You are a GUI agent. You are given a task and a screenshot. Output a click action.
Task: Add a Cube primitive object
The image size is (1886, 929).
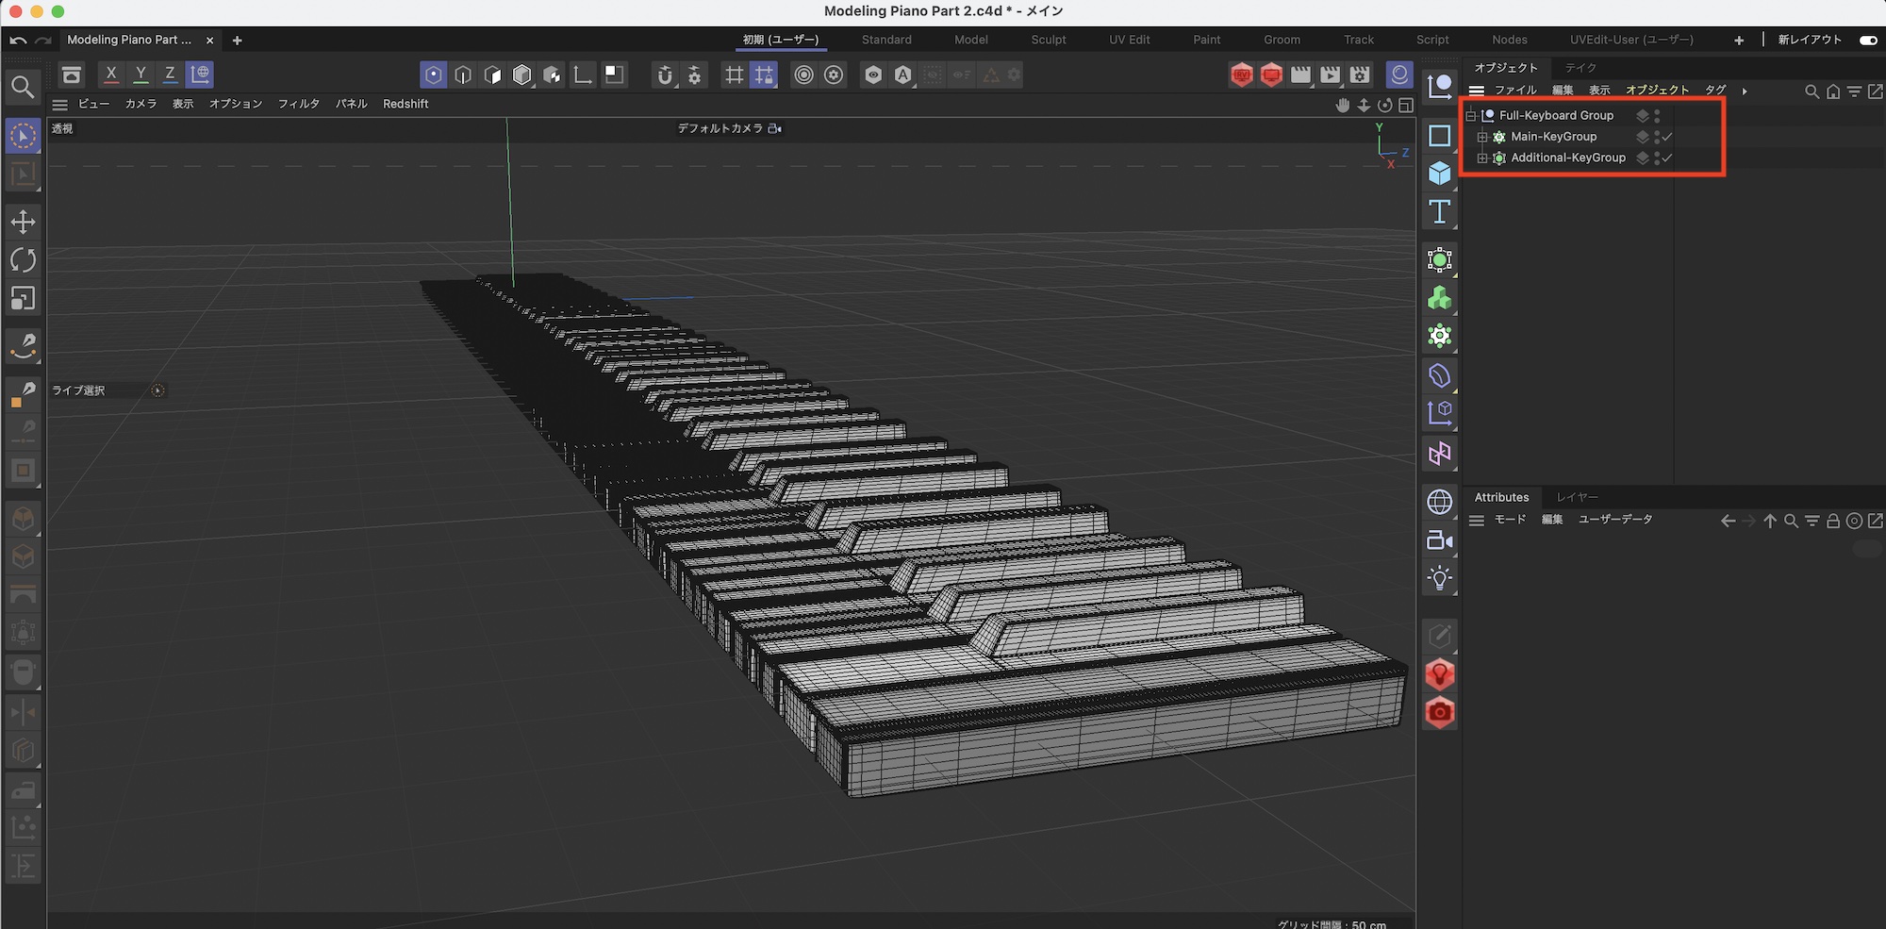pyautogui.click(x=1439, y=174)
